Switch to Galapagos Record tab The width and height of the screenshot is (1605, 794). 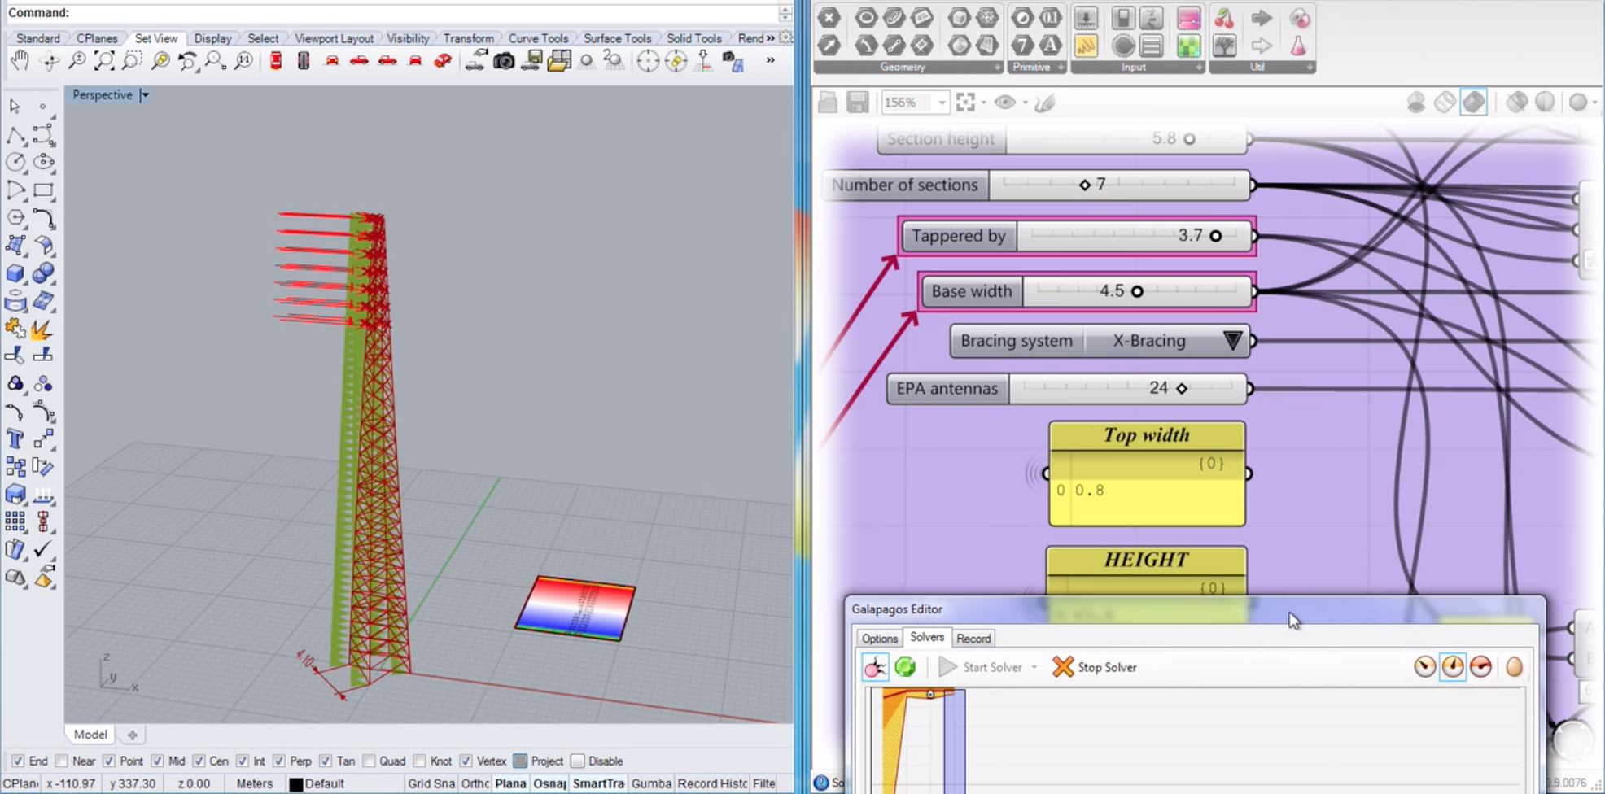point(973,639)
